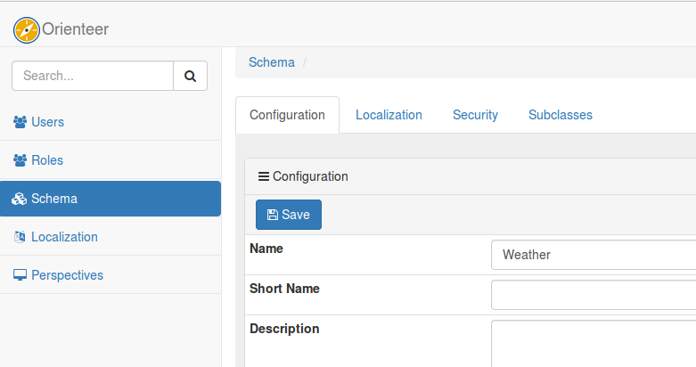Viewport: 696px width, 367px height.
Task: Open Users from the sidebar menu
Action: (x=47, y=122)
